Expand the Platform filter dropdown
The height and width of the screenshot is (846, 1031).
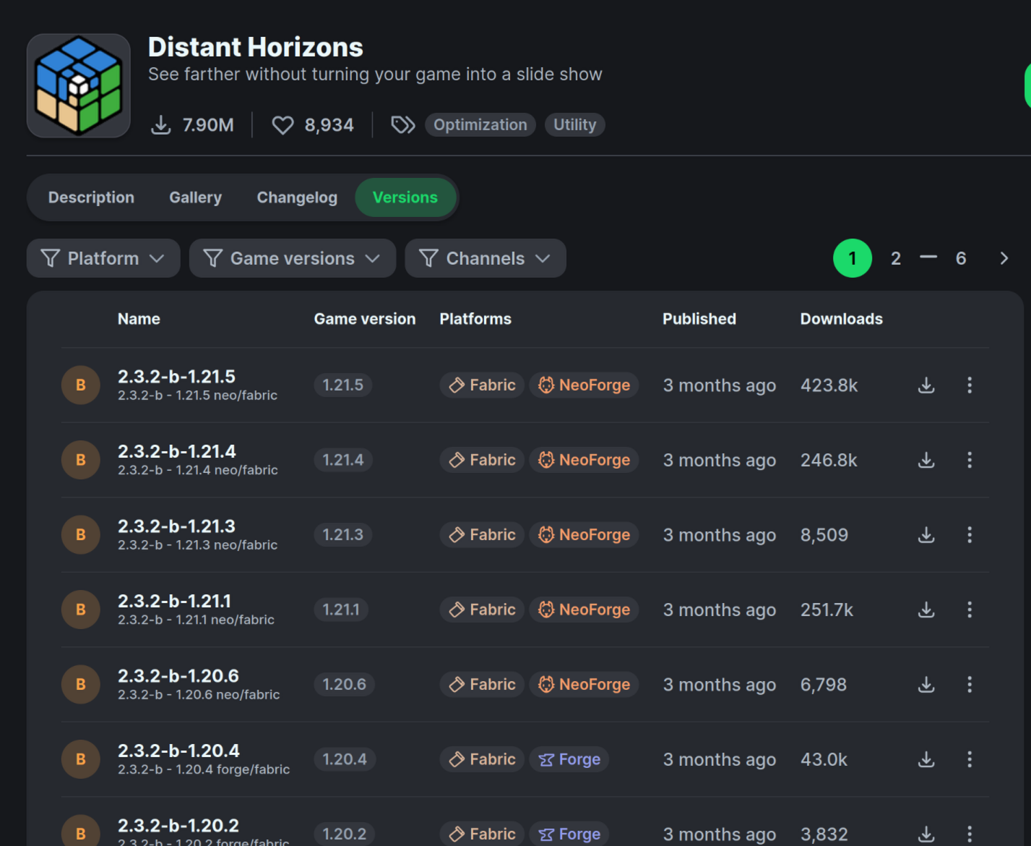(103, 258)
